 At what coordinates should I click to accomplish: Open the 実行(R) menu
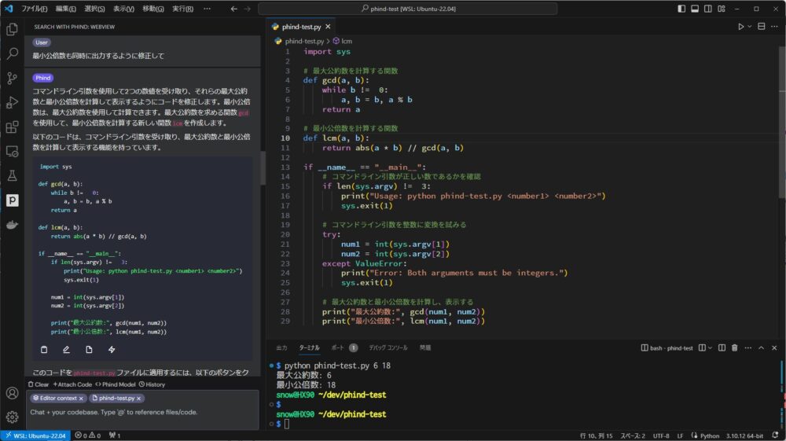(182, 9)
